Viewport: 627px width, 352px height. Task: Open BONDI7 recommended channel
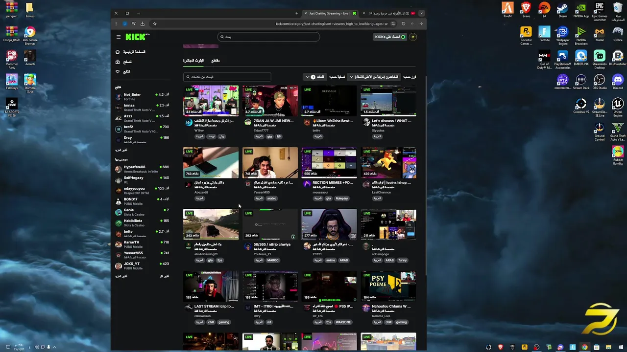click(x=142, y=201)
